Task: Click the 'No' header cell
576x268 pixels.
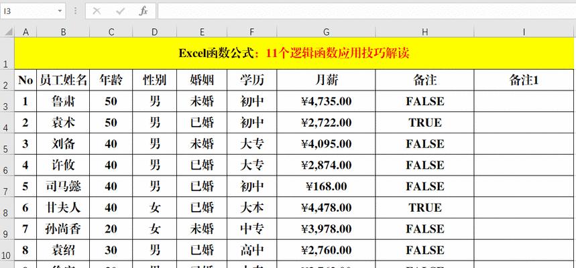Action: coord(25,80)
